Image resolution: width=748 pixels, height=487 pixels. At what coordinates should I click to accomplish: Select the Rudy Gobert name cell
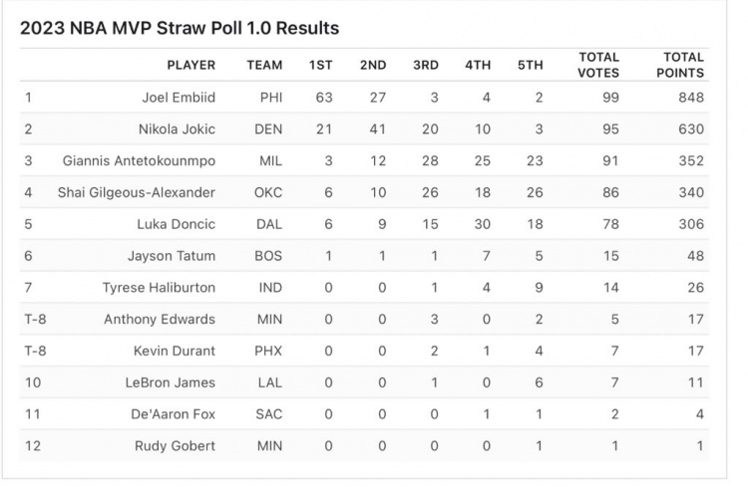(x=175, y=446)
